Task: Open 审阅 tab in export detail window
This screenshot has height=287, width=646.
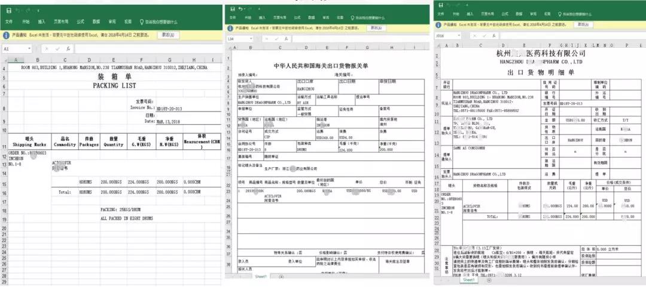Action: point(533,14)
